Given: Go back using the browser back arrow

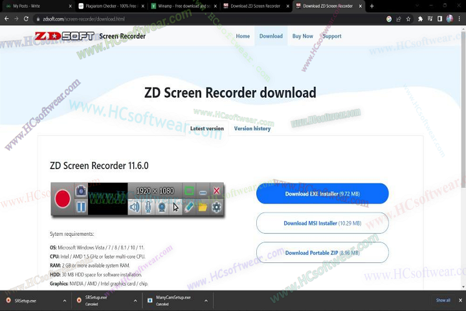Looking at the screenshot, I should [x=6, y=19].
